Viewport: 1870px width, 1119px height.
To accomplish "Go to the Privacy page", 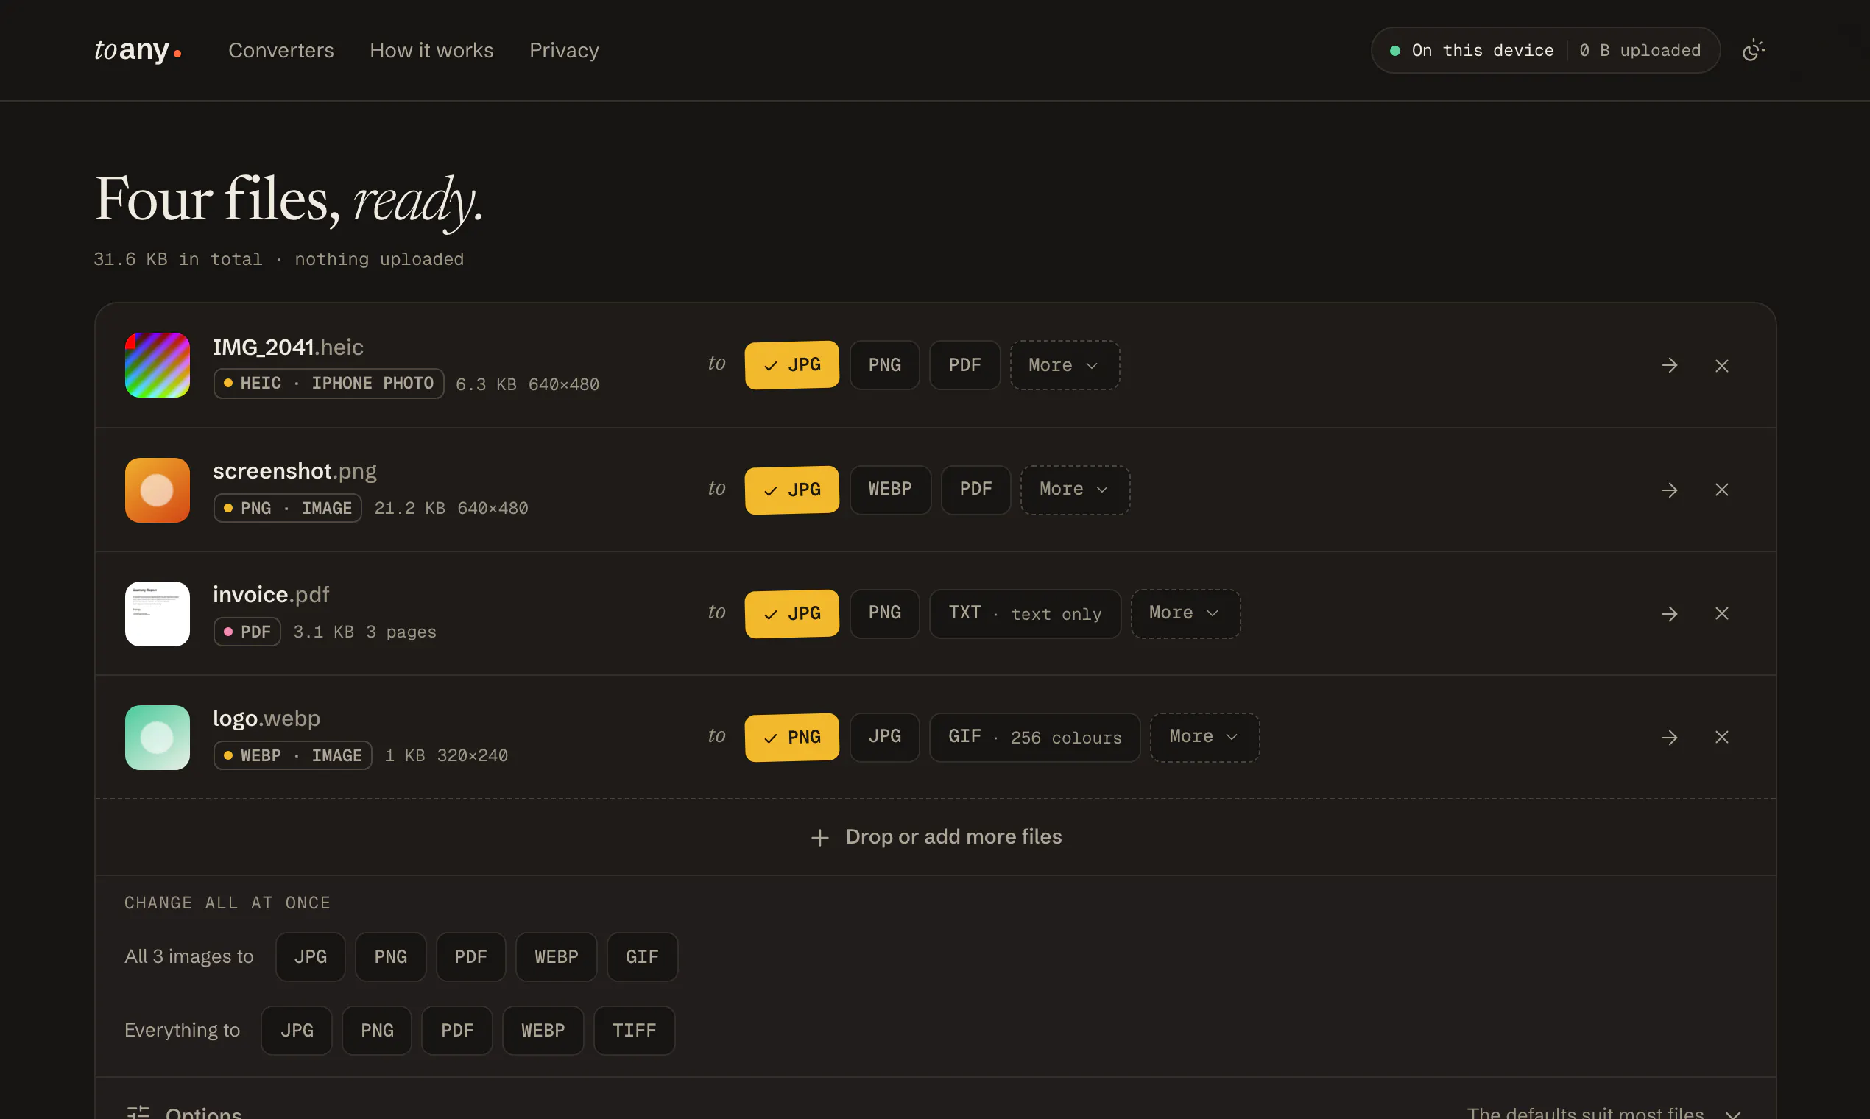I will pos(564,51).
